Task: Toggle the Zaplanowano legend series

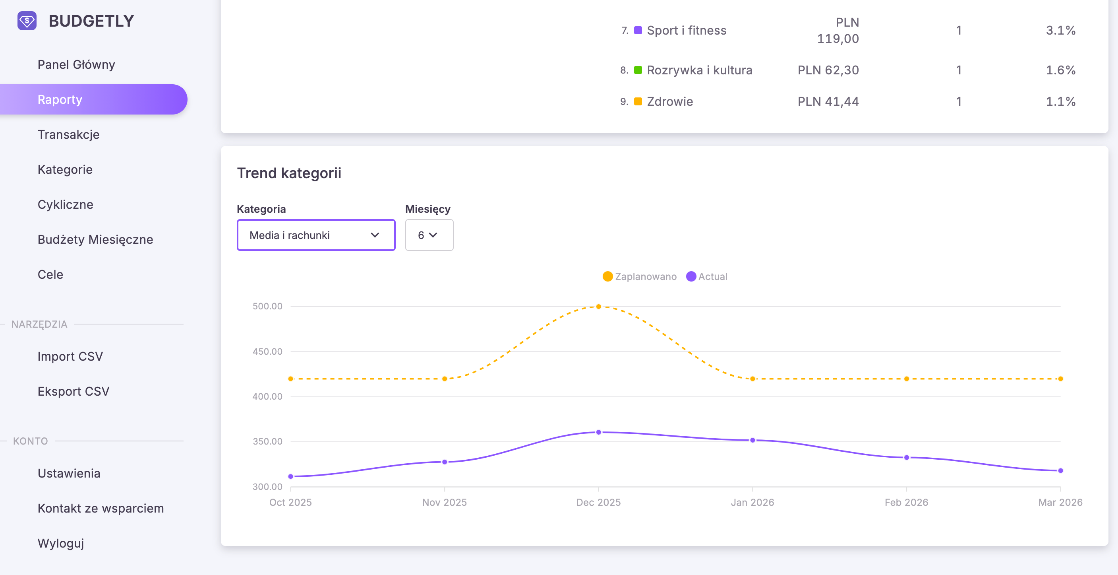Action: coord(640,277)
